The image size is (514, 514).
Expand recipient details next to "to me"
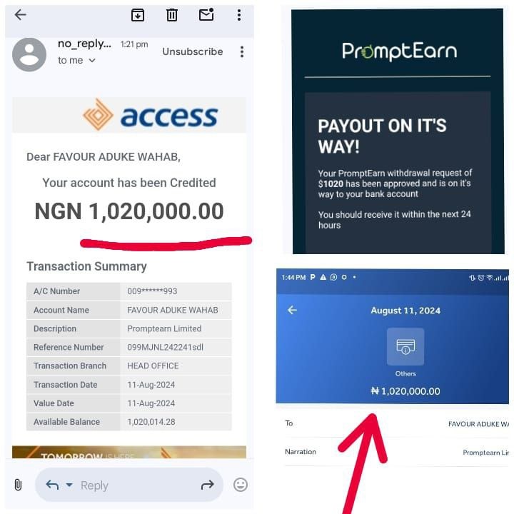click(92, 61)
